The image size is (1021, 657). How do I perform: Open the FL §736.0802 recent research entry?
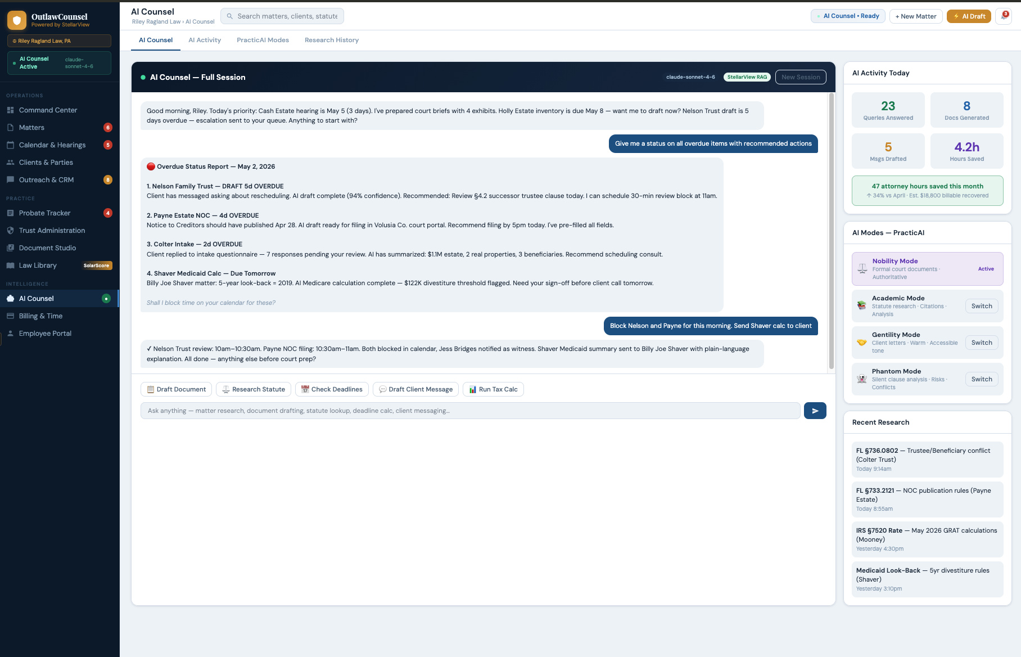[927, 459]
